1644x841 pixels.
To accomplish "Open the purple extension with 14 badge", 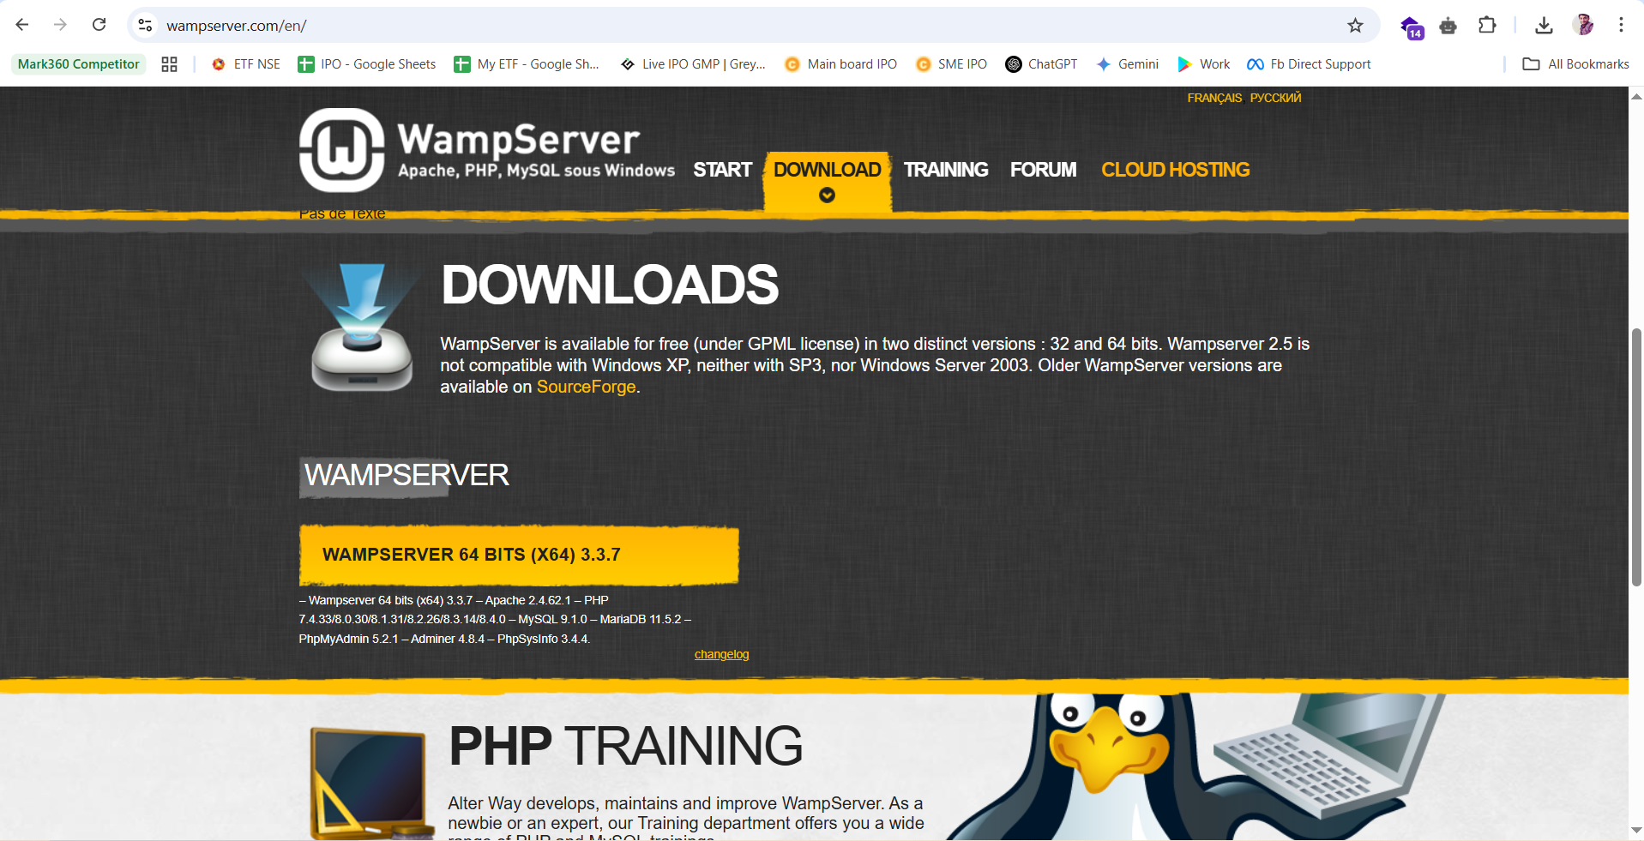I will coord(1411,27).
